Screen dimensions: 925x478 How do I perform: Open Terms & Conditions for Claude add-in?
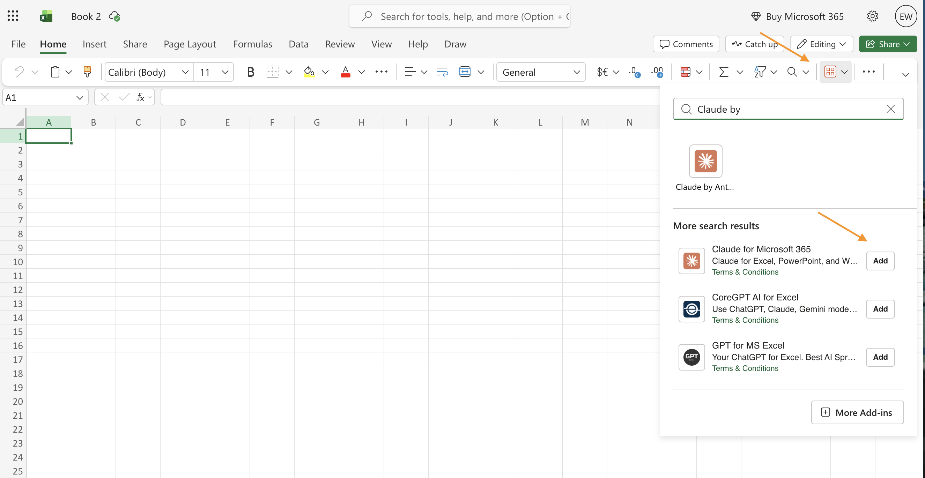tap(745, 272)
